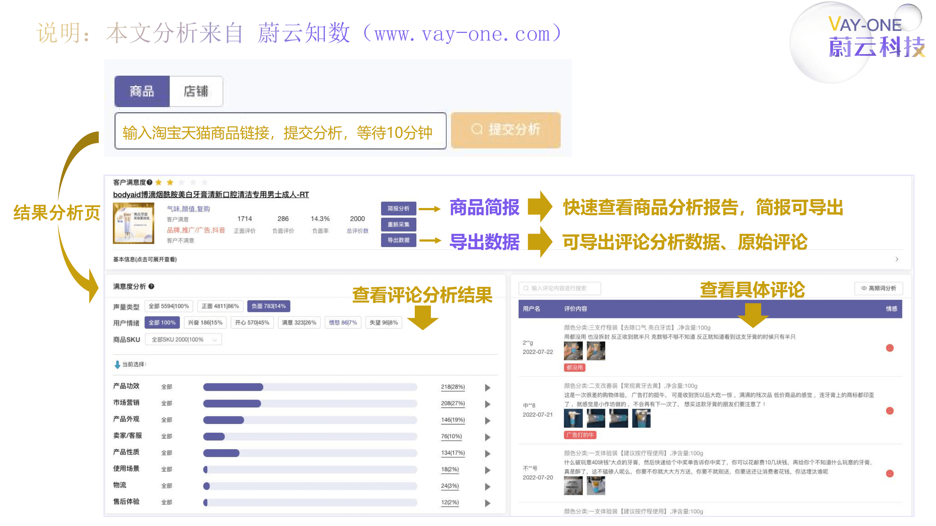Click the help icon next to 客户满意度
This screenshot has height=526, width=936.
tap(149, 182)
